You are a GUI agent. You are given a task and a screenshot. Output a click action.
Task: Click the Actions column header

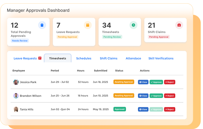[x=144, y=70]
